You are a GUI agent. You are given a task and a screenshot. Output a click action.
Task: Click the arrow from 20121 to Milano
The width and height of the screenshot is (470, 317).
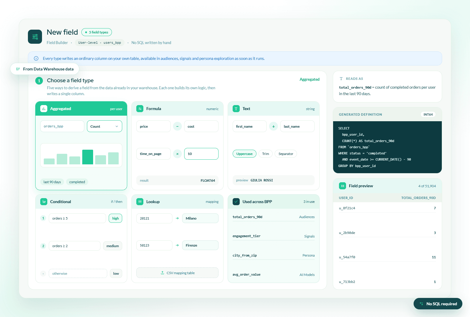pos(177,218)
